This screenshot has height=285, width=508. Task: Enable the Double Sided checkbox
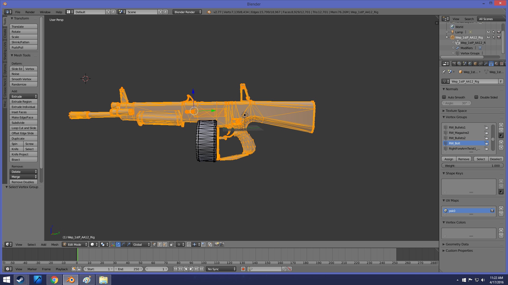pos(476,97)
